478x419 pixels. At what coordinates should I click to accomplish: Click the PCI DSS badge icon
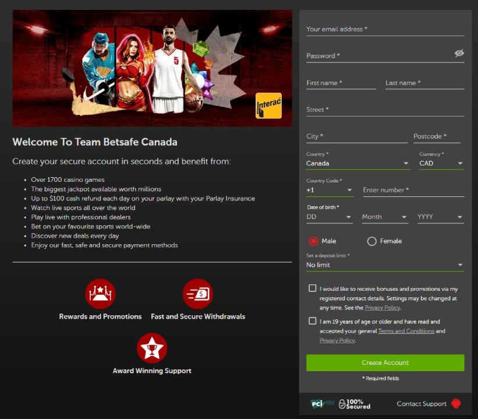coord(322,404)
